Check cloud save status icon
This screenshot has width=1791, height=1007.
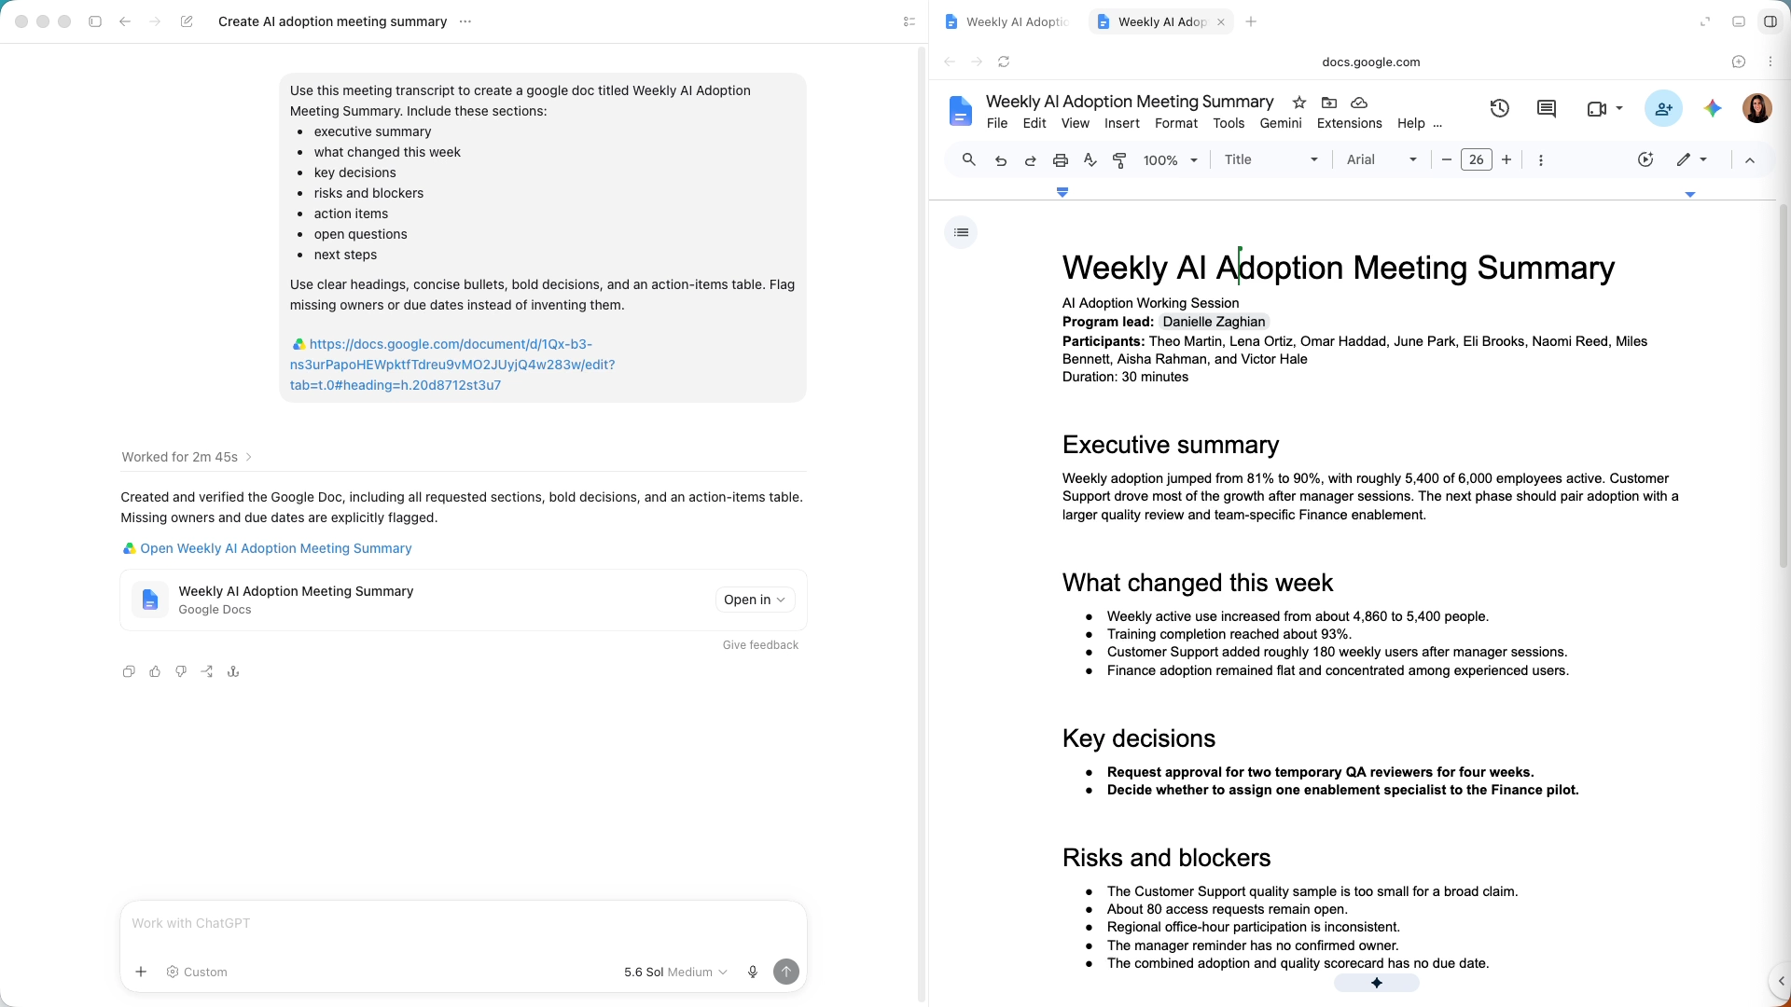pyautogui.click(x=1359, y=103)
